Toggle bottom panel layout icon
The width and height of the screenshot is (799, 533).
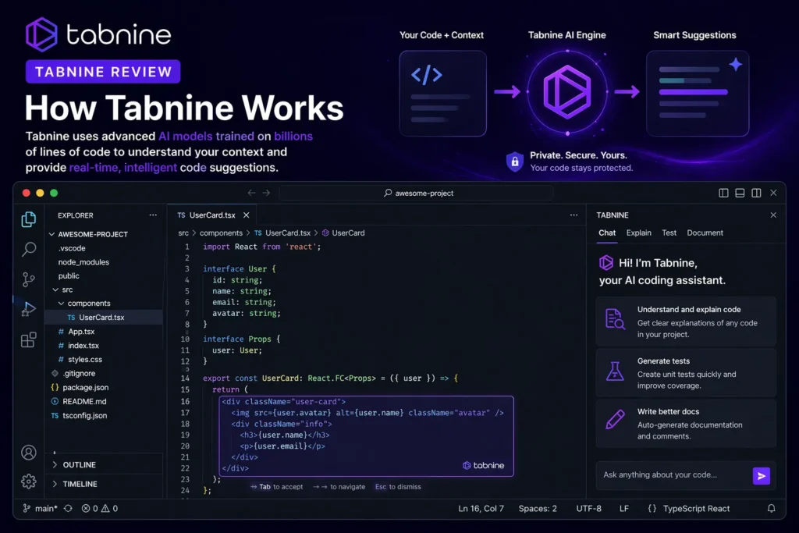740,193
